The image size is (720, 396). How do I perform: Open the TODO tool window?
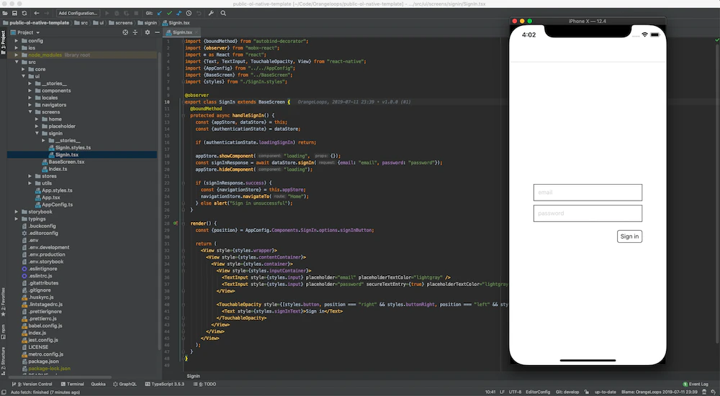point(204,384)
